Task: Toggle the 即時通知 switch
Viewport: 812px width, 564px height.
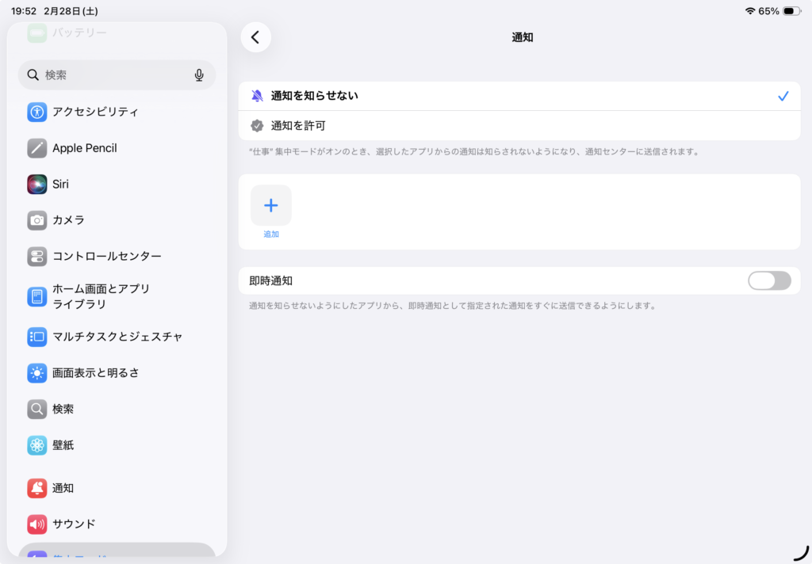Action: point(768,280)
